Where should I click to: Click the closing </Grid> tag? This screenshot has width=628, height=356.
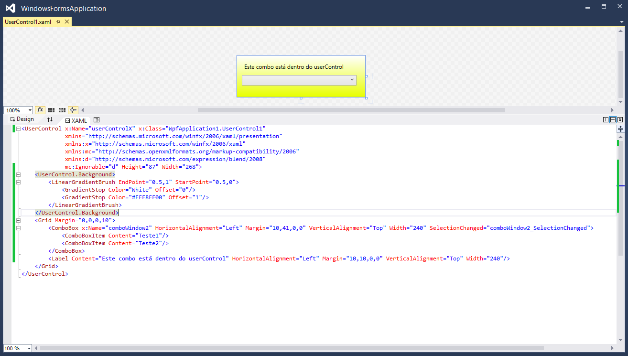tap(46, 266)
